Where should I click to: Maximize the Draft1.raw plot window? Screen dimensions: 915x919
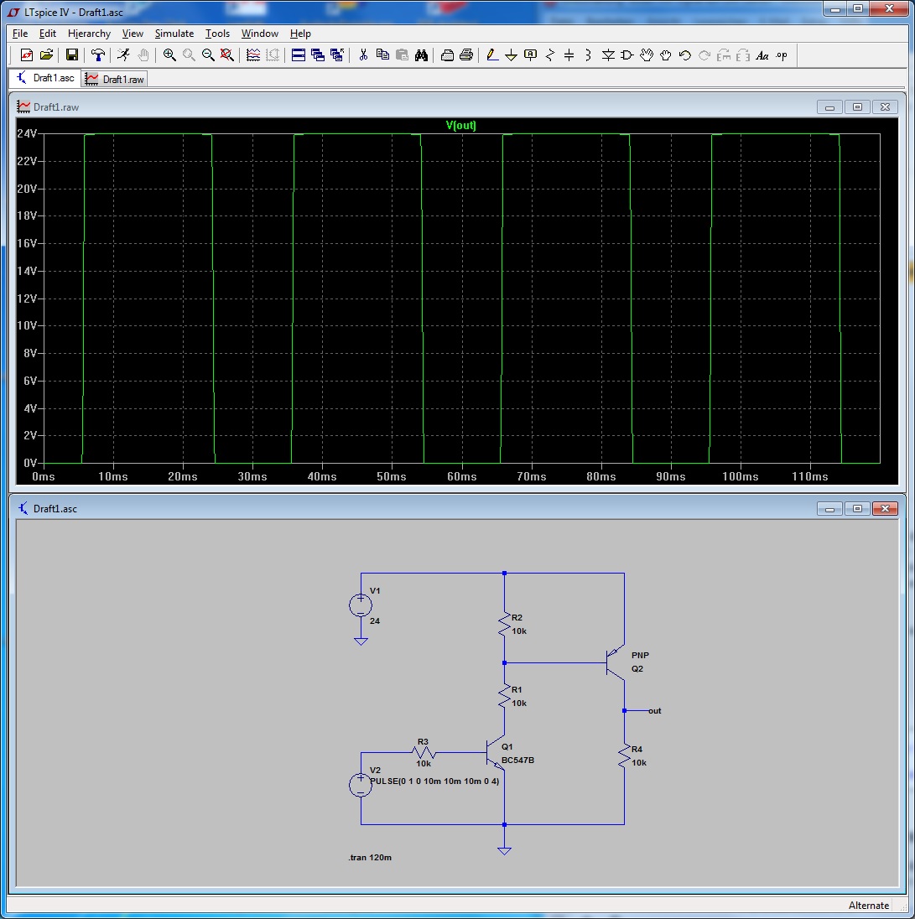tap(858, 107)
